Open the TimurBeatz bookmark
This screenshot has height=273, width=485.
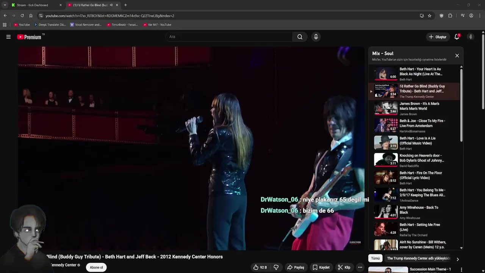pos(122,25)
